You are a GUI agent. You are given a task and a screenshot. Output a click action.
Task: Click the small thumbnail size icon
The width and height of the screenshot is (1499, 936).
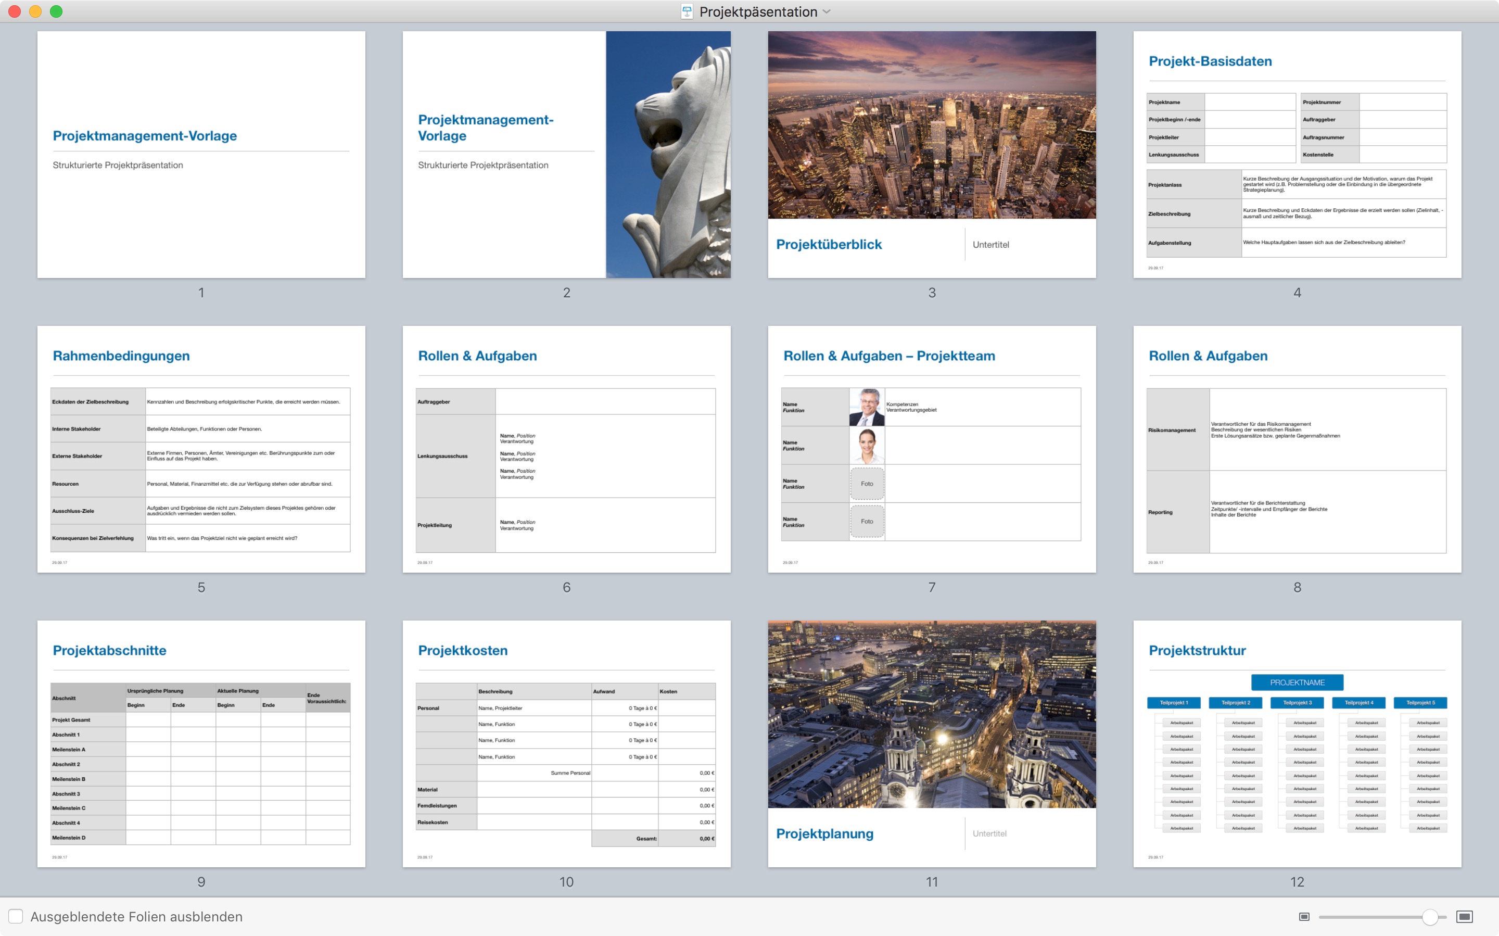click(x=1303, y=916)
